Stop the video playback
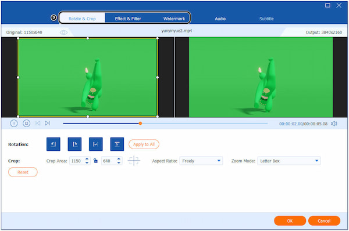Viewport: 349px width, 231px height. click(27, 123)
